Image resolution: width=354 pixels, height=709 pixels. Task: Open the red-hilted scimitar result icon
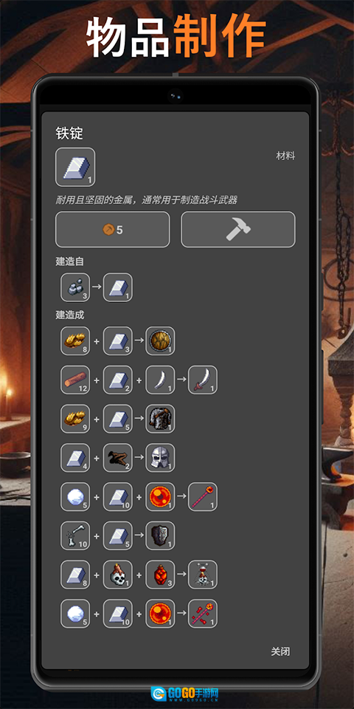tap(203, 380)
